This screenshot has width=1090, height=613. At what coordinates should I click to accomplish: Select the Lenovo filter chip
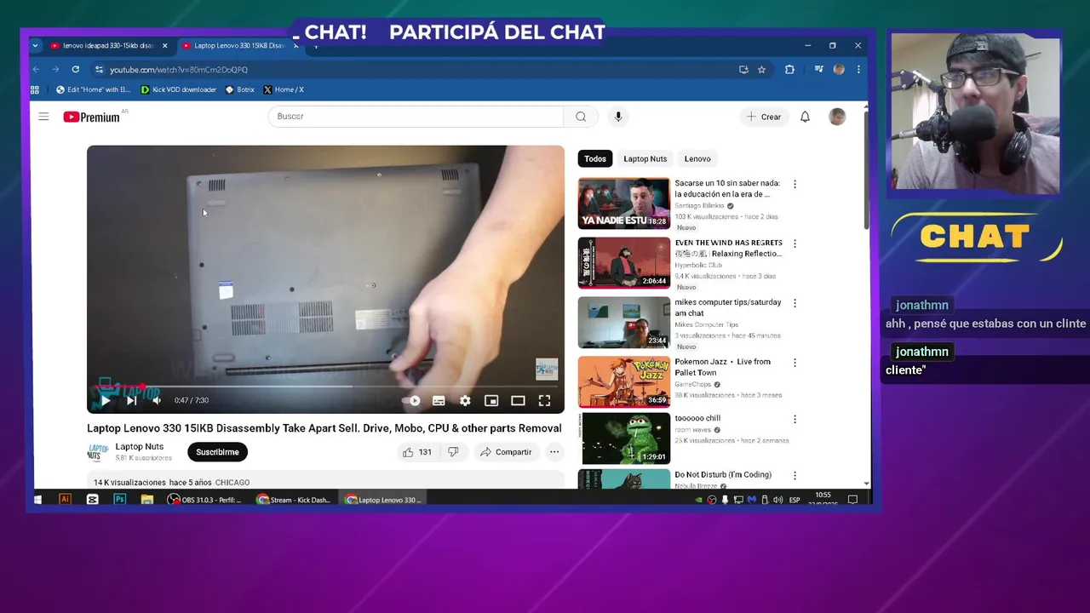(697, 158)
